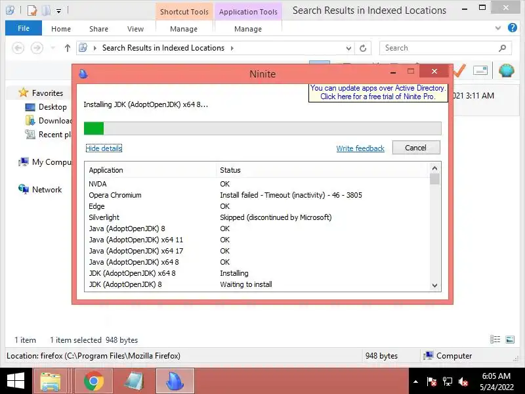Click Hide details link in Ninite
The image size is (525, 394).
pos(104,148)
